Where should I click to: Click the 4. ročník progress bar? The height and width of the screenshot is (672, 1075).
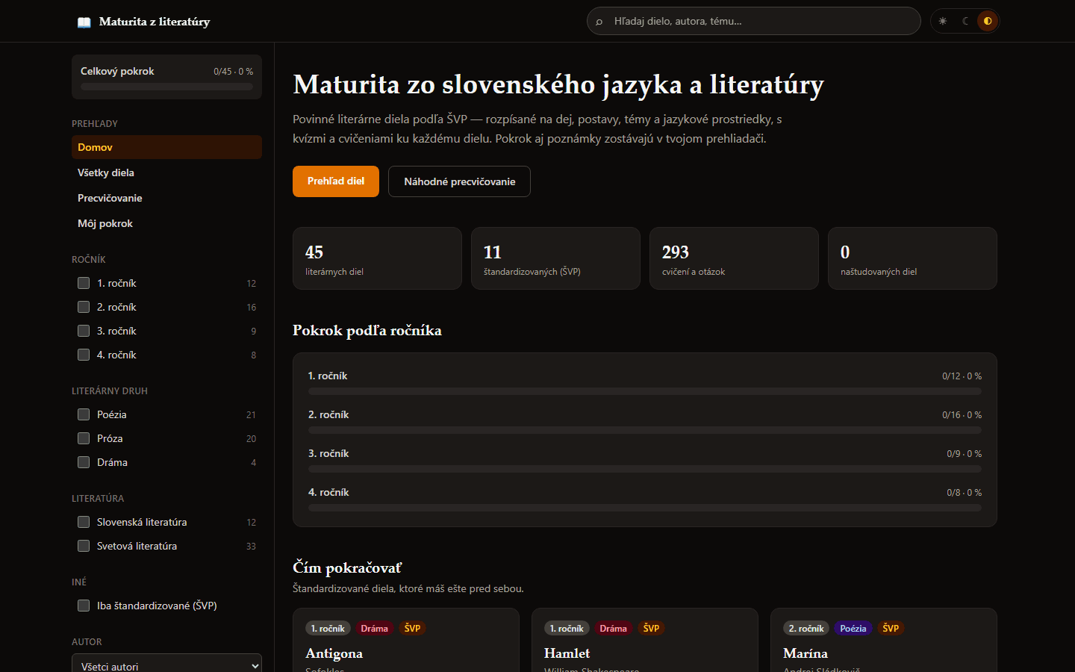[645, 508]
